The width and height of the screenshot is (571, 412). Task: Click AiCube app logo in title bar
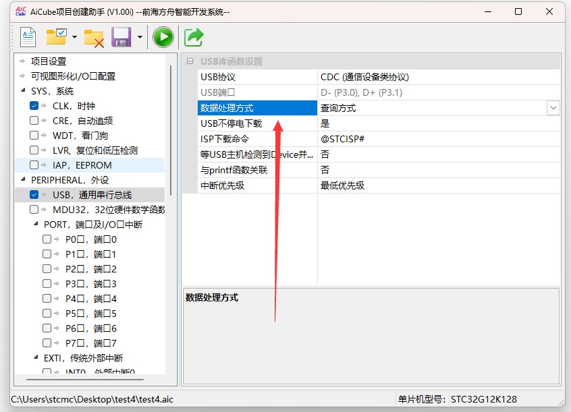point(21,11)
